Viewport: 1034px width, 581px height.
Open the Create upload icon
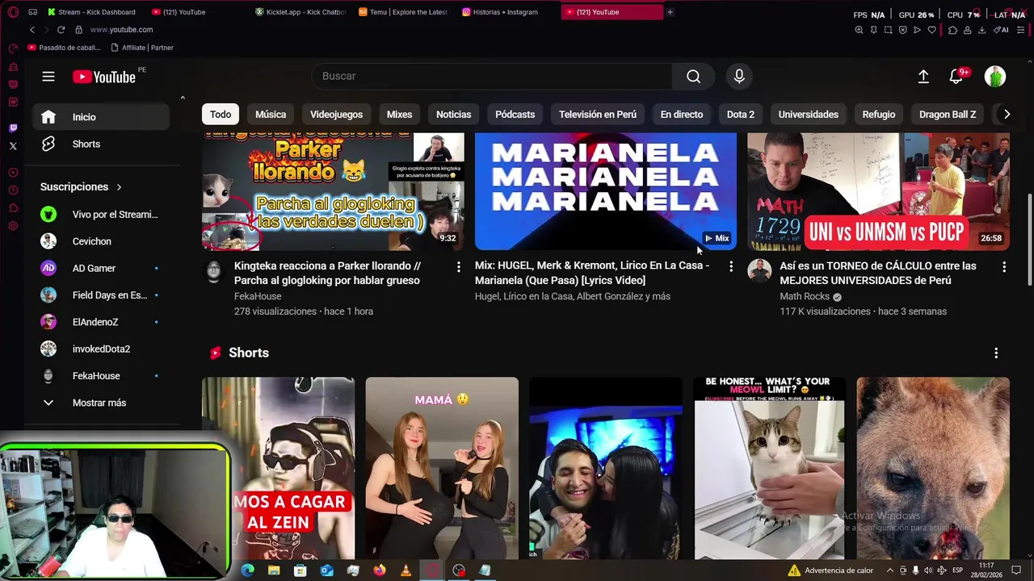(x=923, y=77)
